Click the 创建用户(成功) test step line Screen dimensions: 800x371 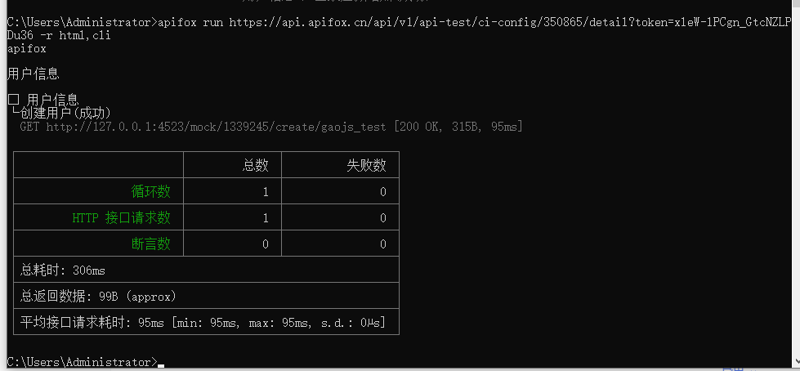point(60,113)
